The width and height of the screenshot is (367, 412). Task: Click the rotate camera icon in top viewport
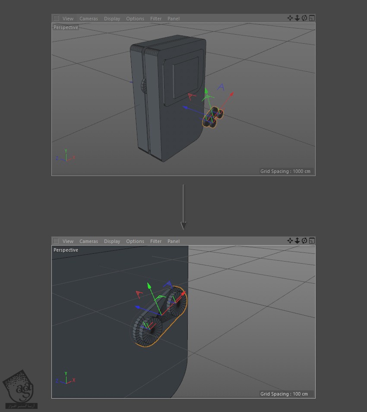click(304, 18)
